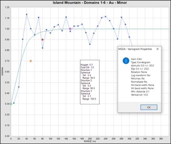Click the 'Rotation: None' line

click(x=139, y=72)
